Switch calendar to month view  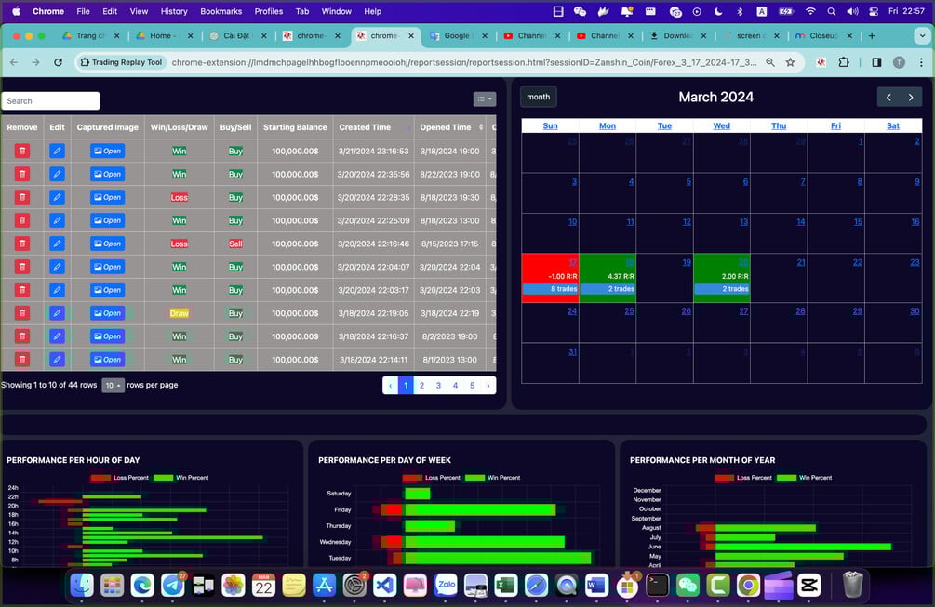[539, 97]
